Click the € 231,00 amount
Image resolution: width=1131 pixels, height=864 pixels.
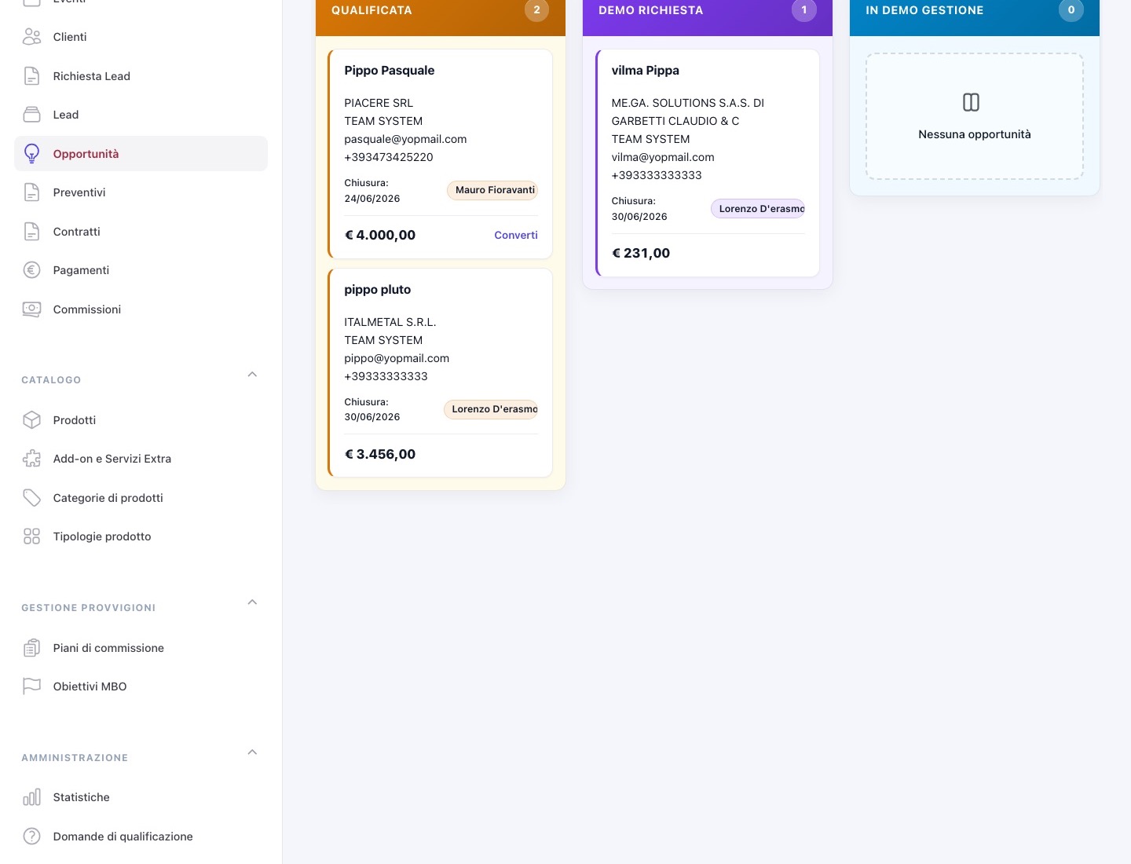pos(641,253)
